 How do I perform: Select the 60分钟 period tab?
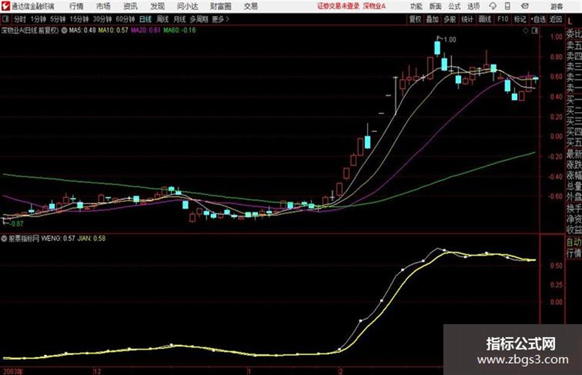coord(125,19)
